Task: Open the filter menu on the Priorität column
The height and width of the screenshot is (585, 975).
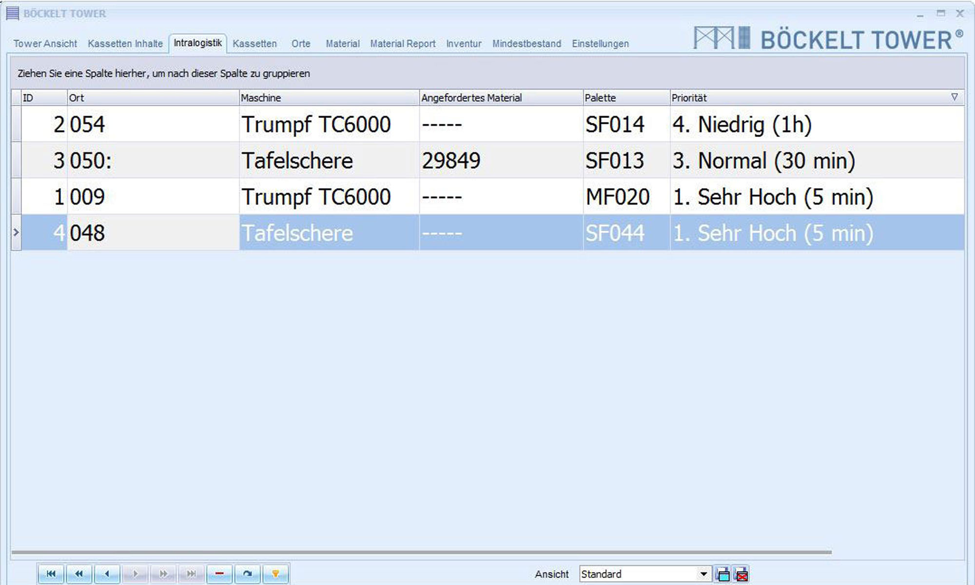Action: pos(955,97)
